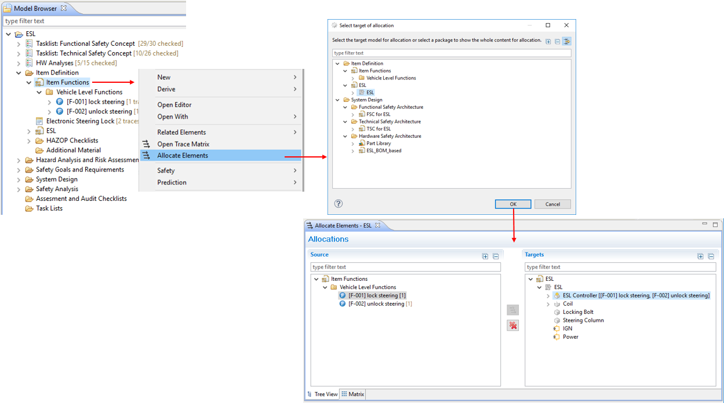
Task: Expand HAZOP Checklists folder
Action: click(x=29, y=141)
